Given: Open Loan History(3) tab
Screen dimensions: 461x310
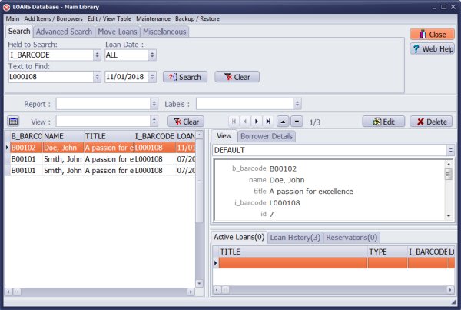Looking at the screenshot, I should click(295, 237).
